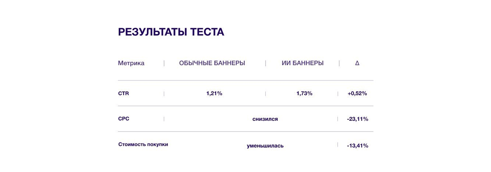491x172 pixels.
Task: Select the CTR row label
Action: point(123,93)
